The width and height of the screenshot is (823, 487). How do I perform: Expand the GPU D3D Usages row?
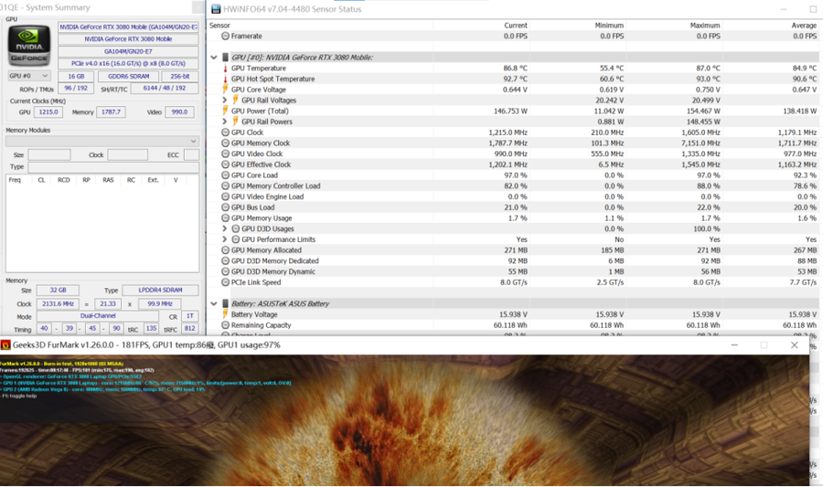coord(225,228)
